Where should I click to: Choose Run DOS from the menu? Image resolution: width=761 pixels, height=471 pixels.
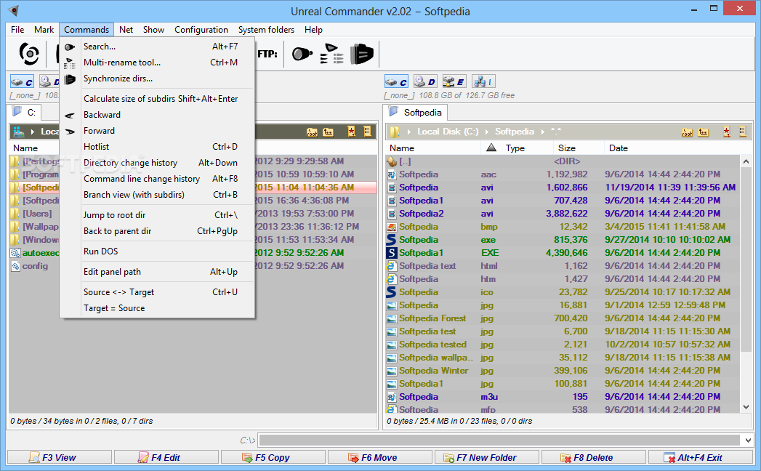click(x=157, y=251)
